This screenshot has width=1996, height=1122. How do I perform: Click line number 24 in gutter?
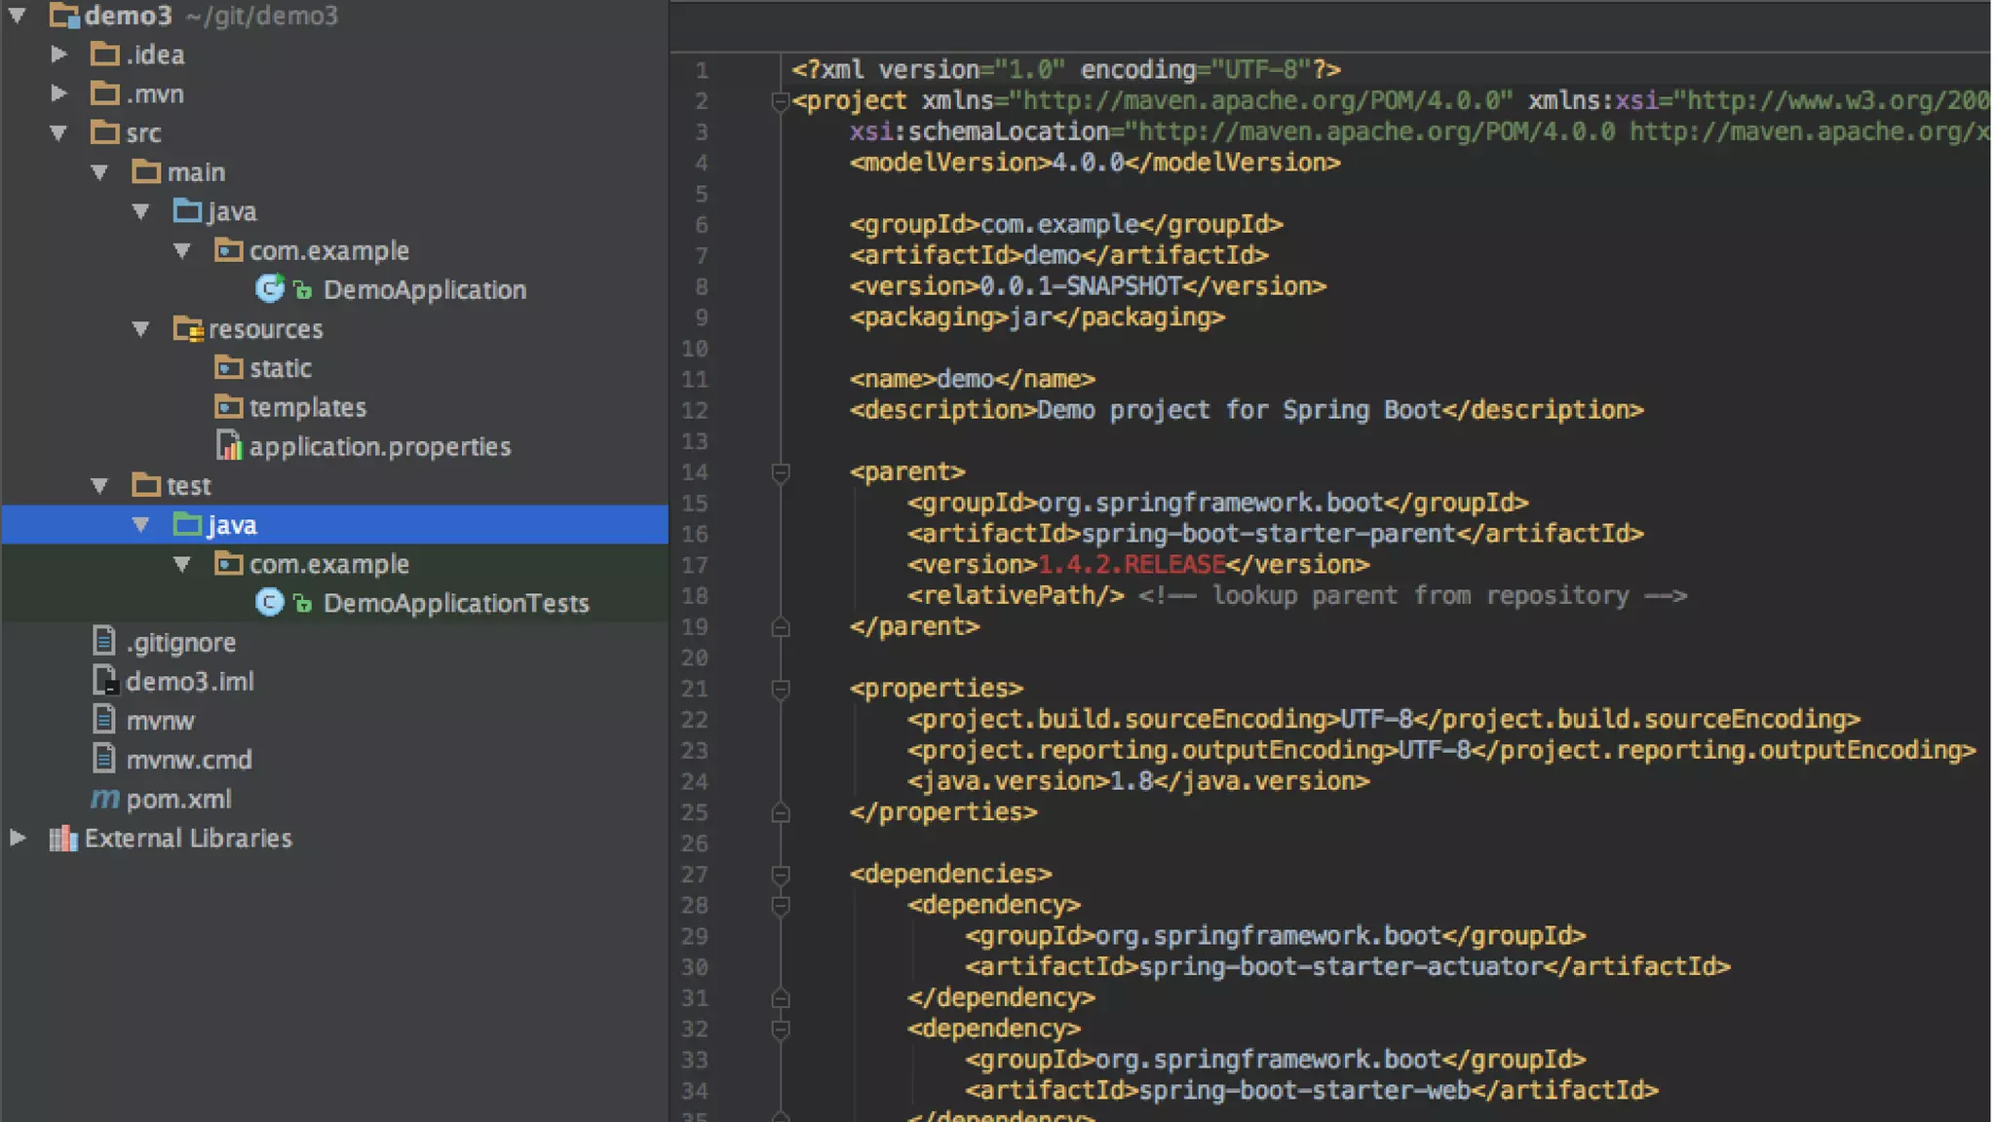(695, 782)
